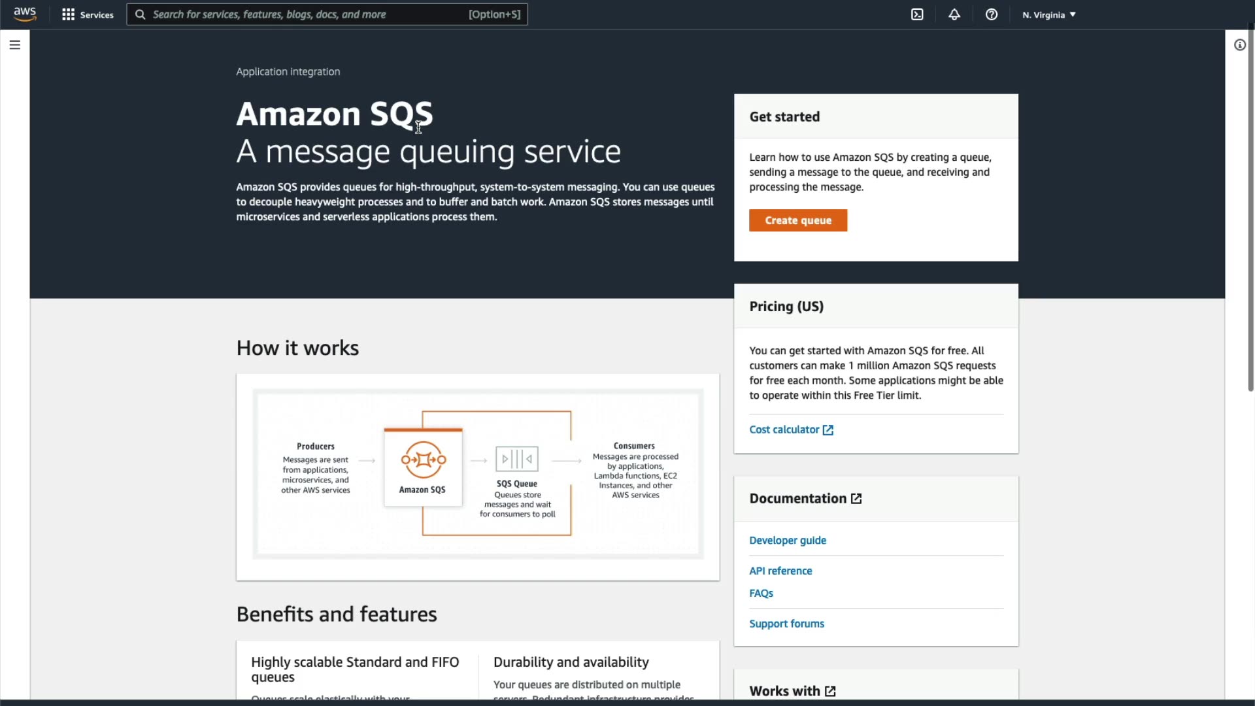Screen dimensions: 1255x706
Task: Click the AWS logo home icon
Action: click(25, 14)
